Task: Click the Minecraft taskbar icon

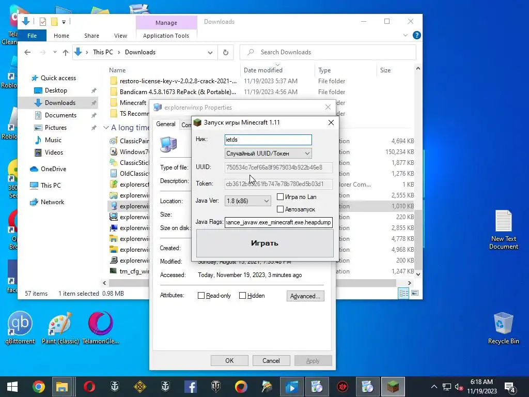Action: coord(393,387)
